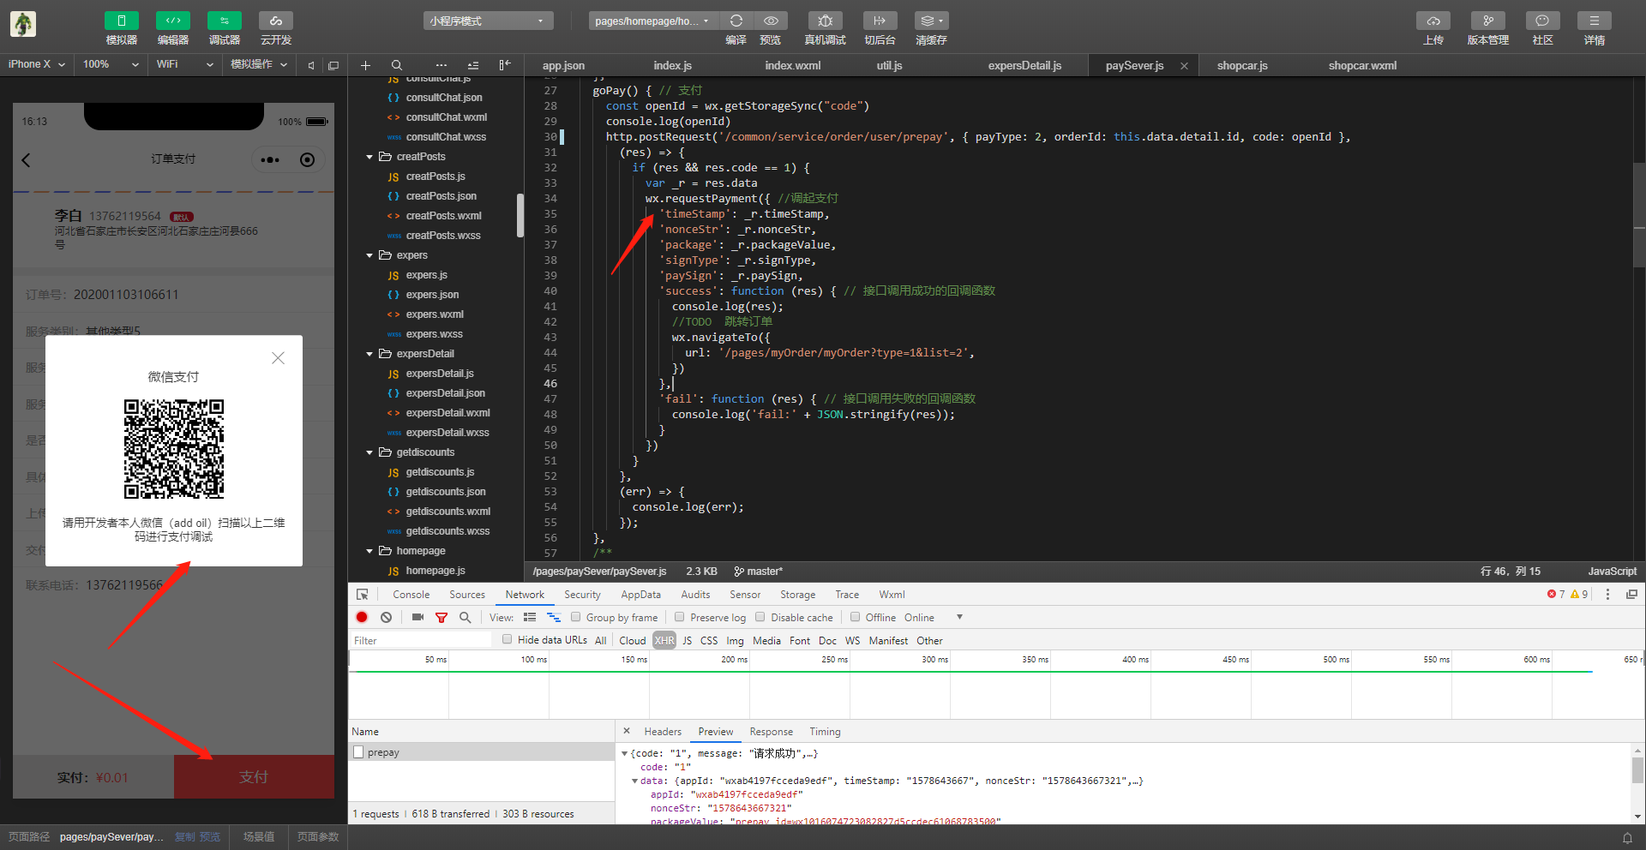Click the upload (上传) icon
Image resolution: width=1646 pixels, height=850 pixels.
click(1433, 21)
